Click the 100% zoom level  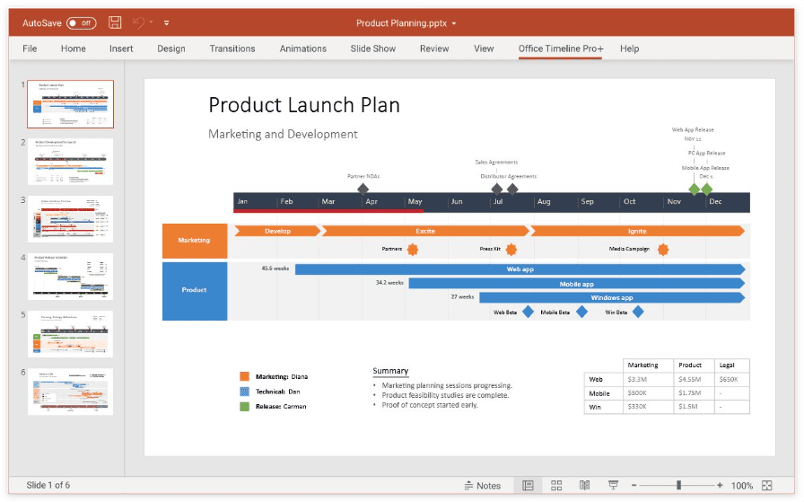pyautogui.click(x=741, y=486)
